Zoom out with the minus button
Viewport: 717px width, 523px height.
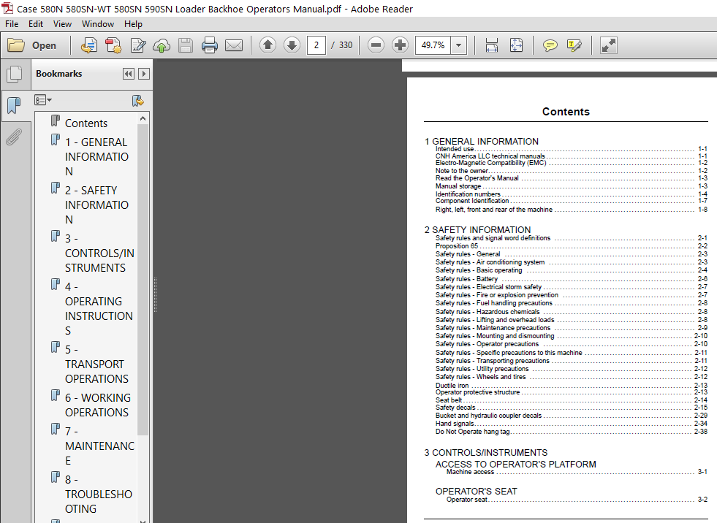click(x=376, y=45)
